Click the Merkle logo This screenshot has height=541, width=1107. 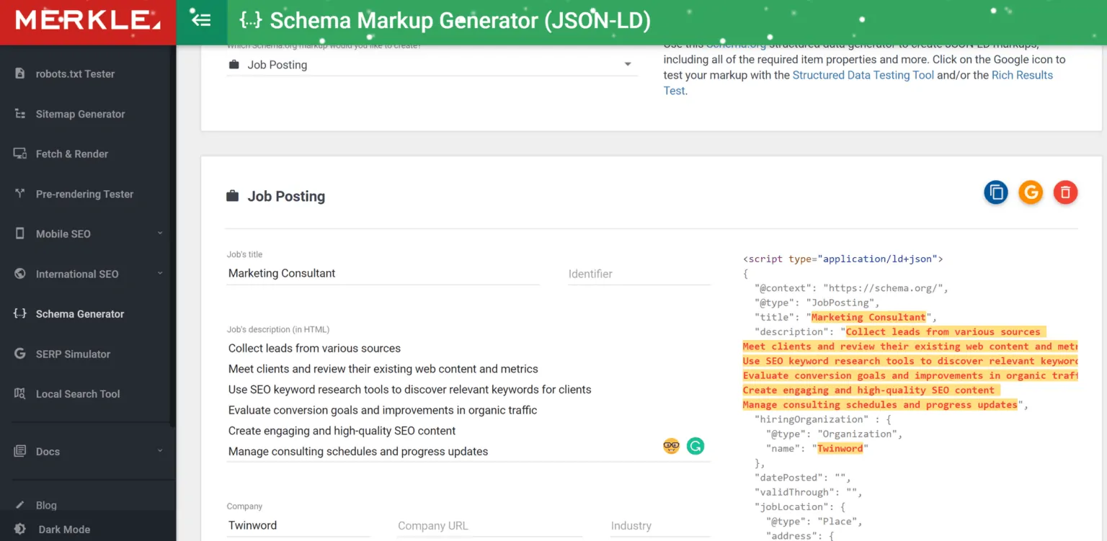click(x=86, y=20)
